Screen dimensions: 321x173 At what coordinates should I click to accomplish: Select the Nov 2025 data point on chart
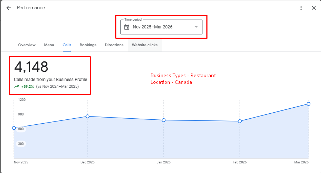tap(14, 128)
